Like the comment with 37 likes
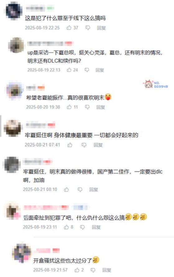 pos(69,28)
